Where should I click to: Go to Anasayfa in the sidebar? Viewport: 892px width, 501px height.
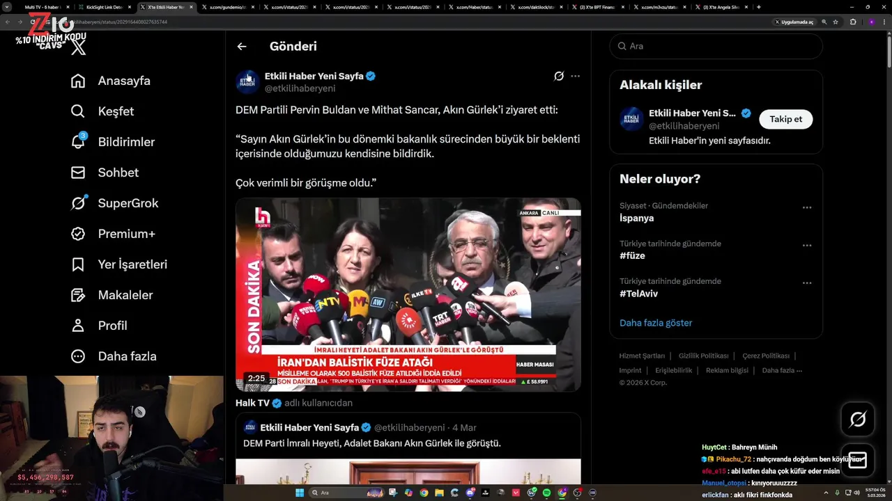[x=111, y=81]
